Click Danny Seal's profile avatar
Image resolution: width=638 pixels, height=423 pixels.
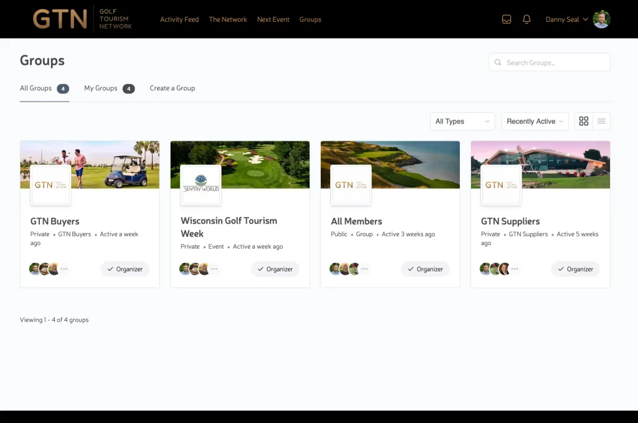coord(601,19)
